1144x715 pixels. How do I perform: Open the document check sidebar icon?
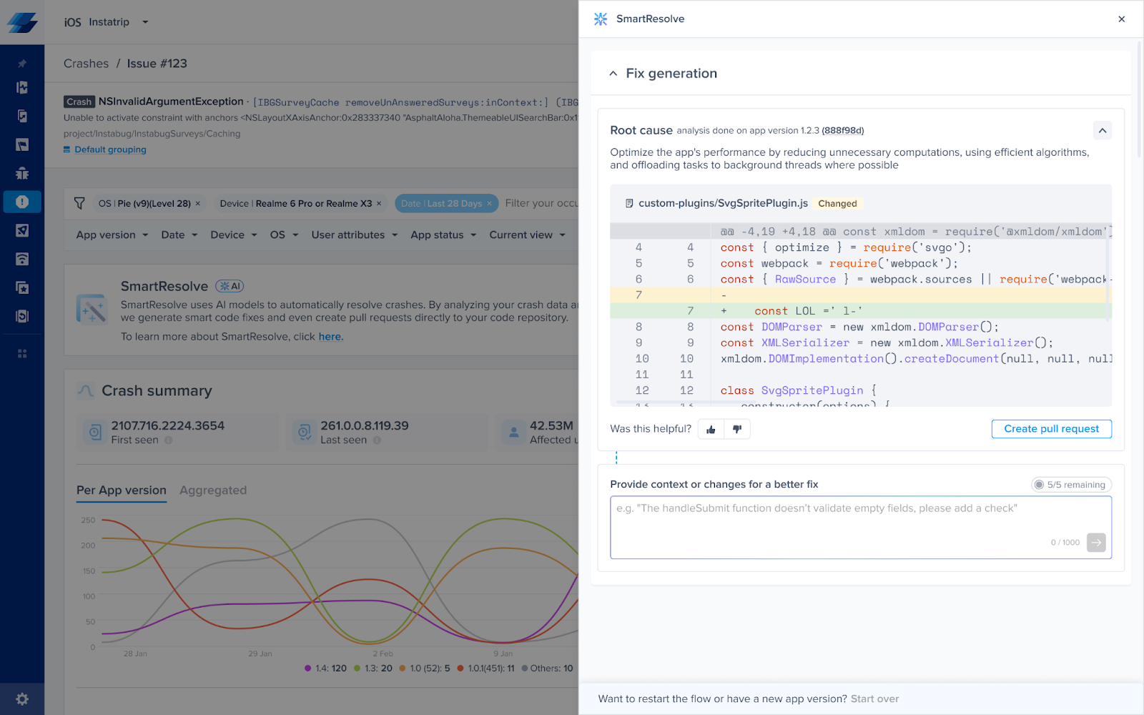pos(22,116)
